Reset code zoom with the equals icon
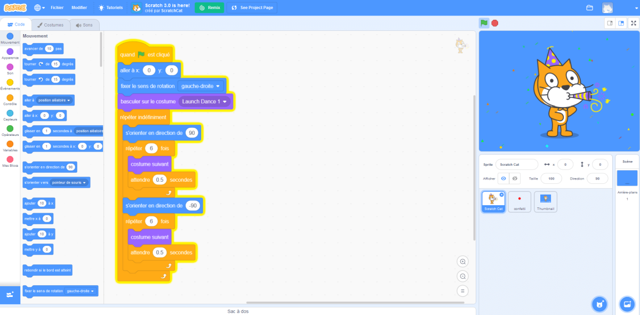Image resolution: width=640 pixels, height=315 pixels. tap(462, 290)
